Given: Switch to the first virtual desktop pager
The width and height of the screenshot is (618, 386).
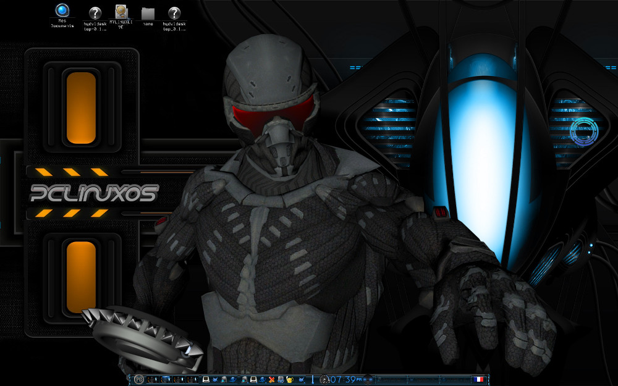Looking at the screenshot, I should pyautogui.click(x=153, y=380).
